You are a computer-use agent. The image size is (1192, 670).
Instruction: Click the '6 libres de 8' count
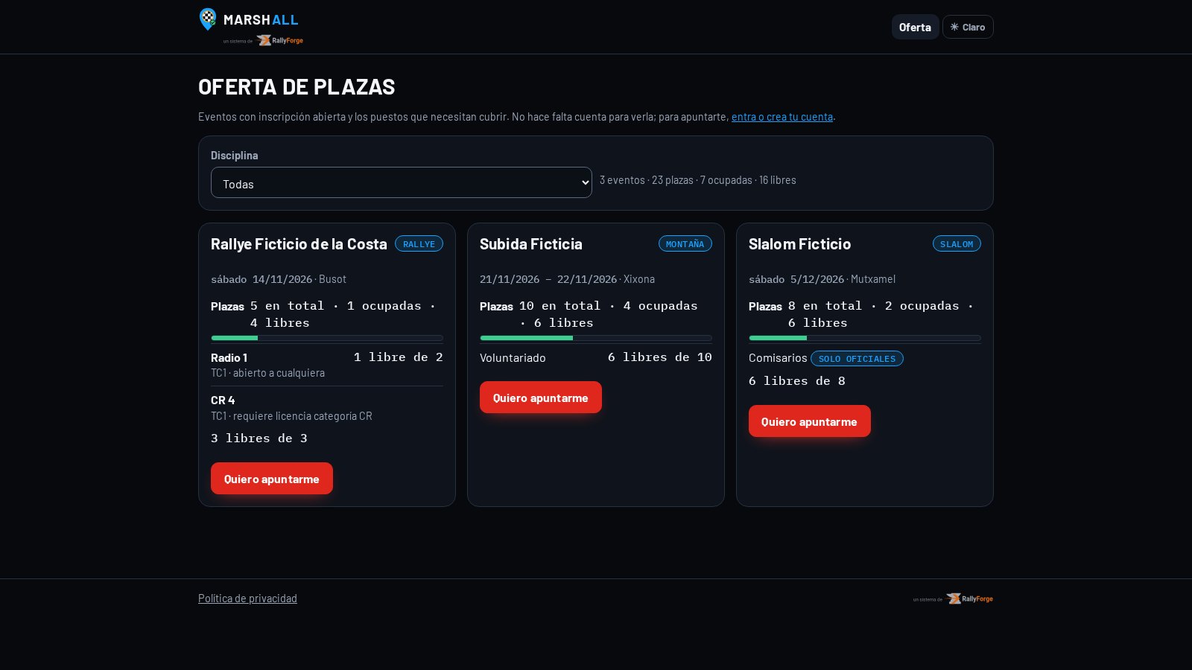(x=797, y=381)
